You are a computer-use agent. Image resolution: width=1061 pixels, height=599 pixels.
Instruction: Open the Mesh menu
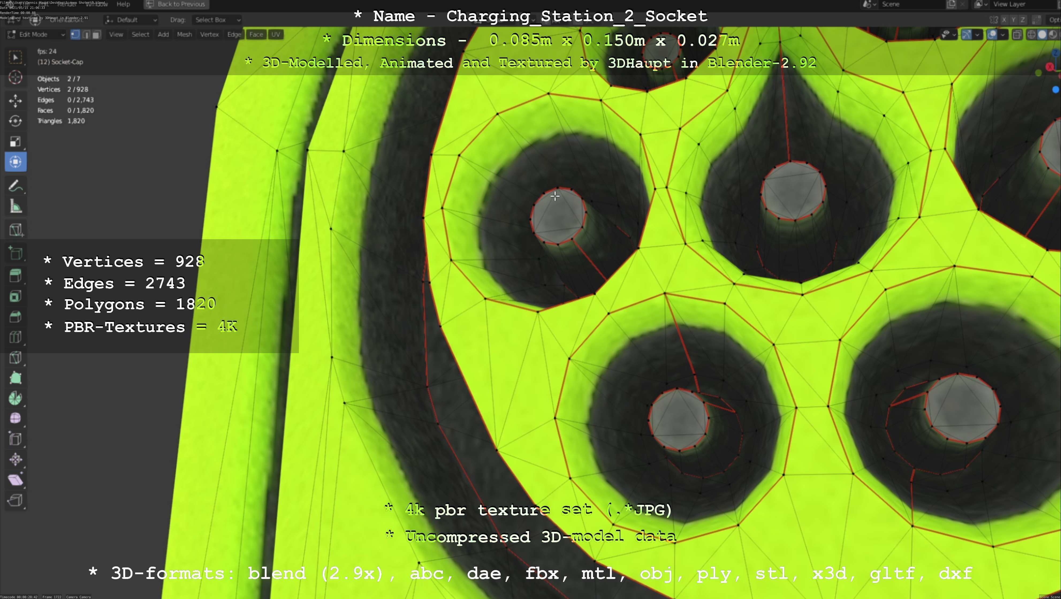point(184,35)
